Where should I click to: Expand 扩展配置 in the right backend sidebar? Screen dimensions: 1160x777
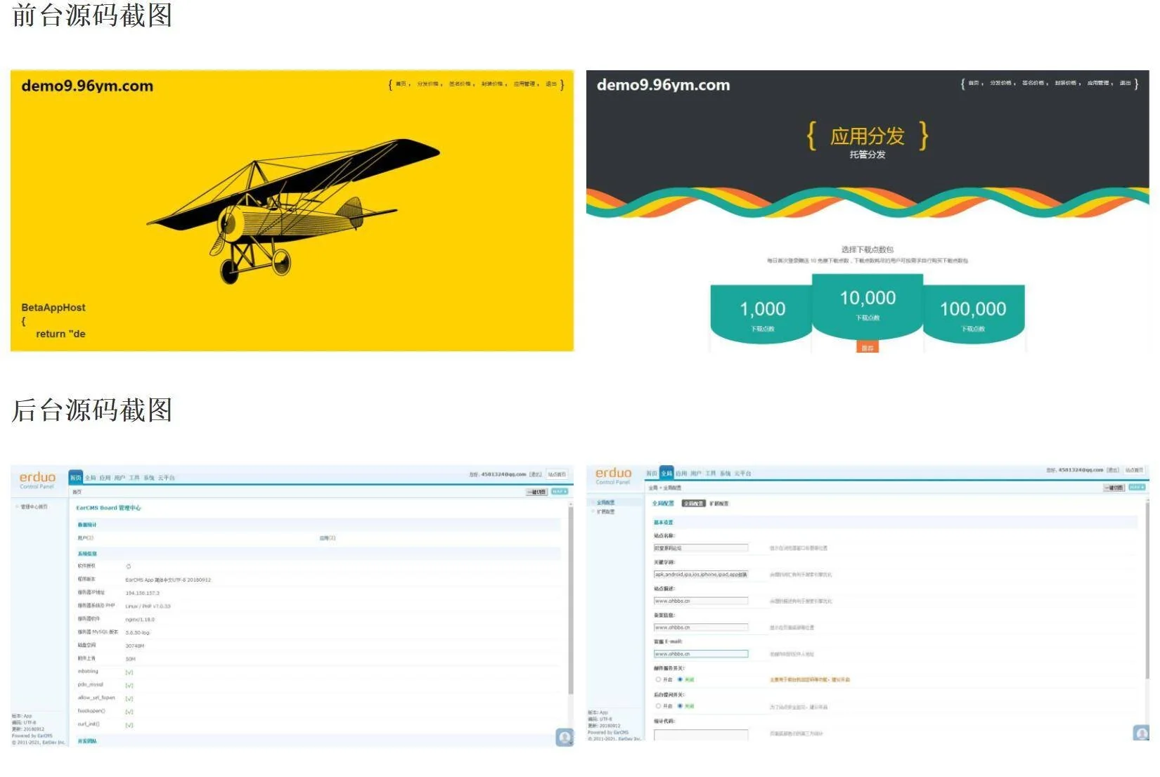pos(605,512)
